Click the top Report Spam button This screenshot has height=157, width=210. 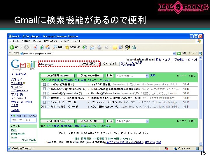(90, 76)
